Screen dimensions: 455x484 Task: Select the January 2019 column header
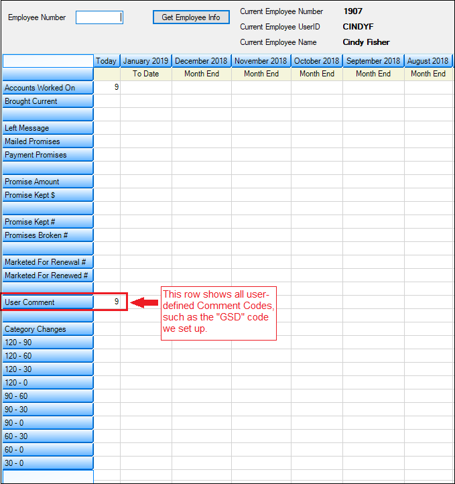146,61
